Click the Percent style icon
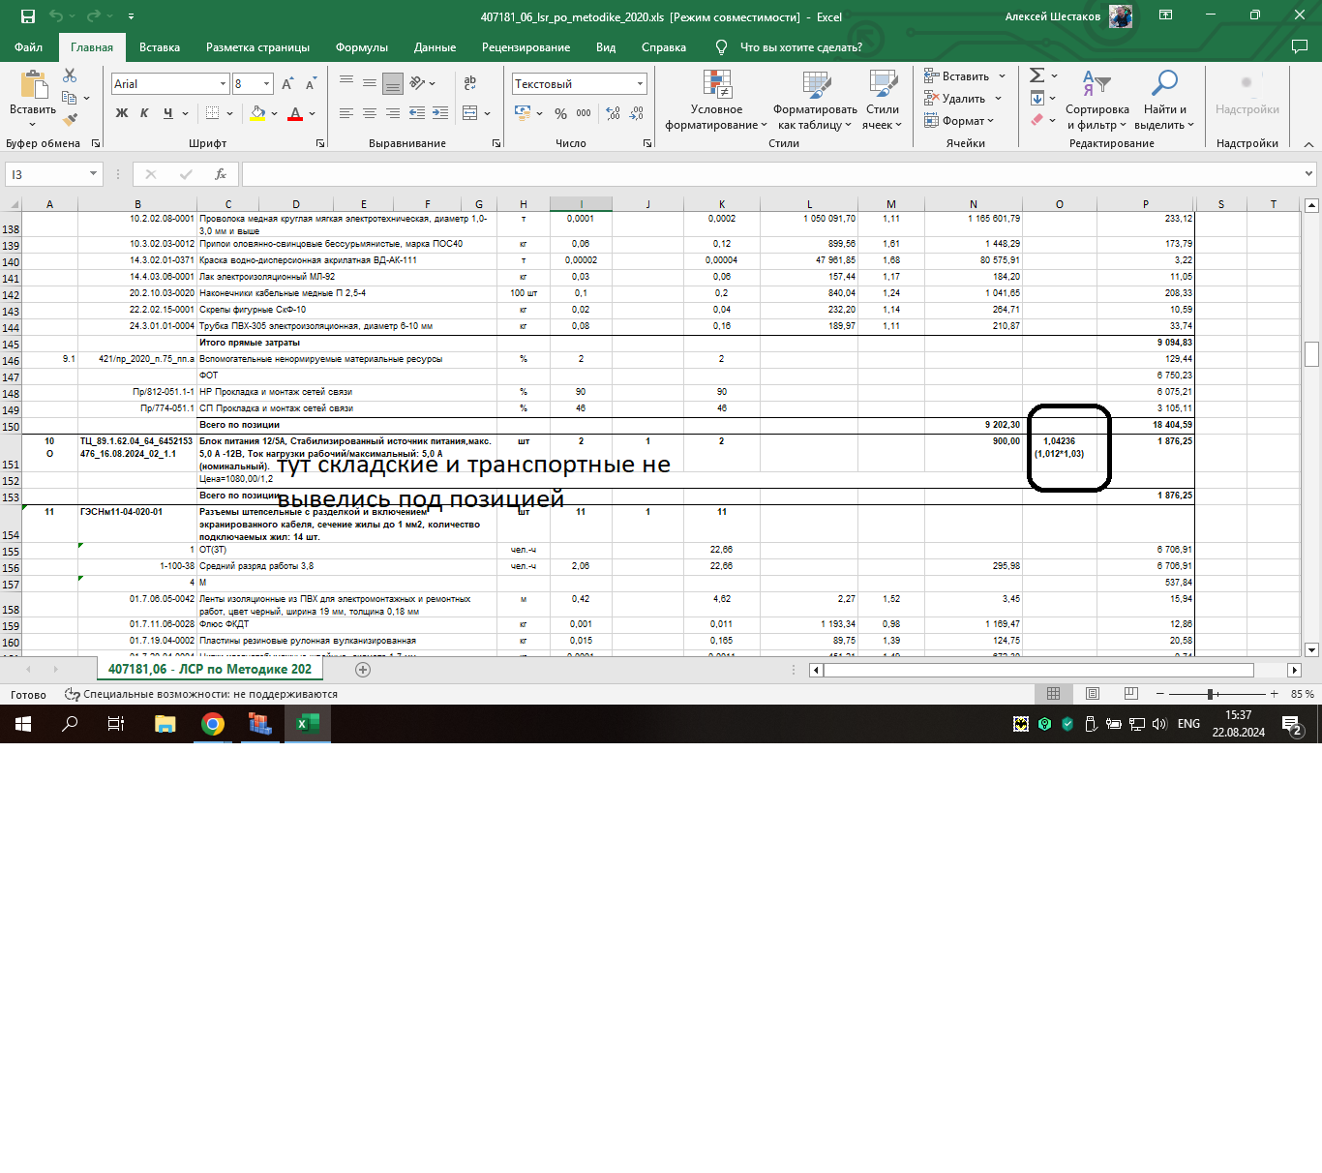The image size is (1322, 1173). tap(560, 113)
